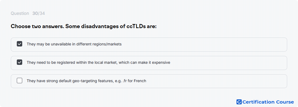This screenshot has height=107, width=298.
Task: Click the blue G logo icon
Action: pos(239,102)
